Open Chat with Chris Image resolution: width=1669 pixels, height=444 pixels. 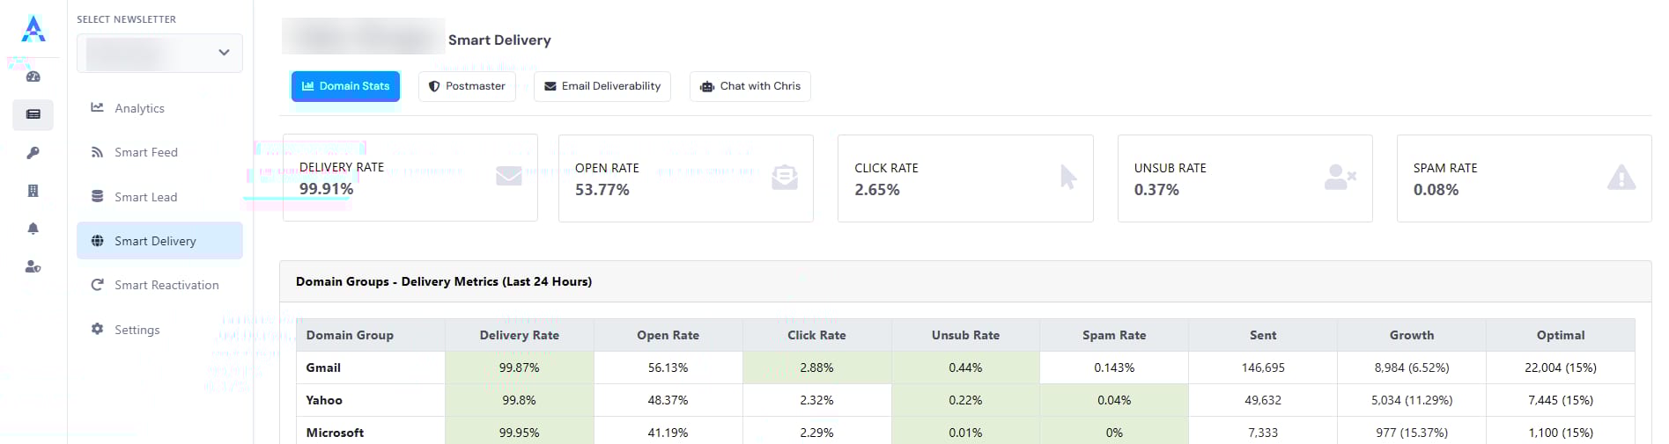pos(750,86)
